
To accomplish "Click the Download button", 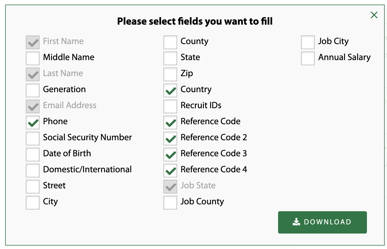I will tap(322, 222).
